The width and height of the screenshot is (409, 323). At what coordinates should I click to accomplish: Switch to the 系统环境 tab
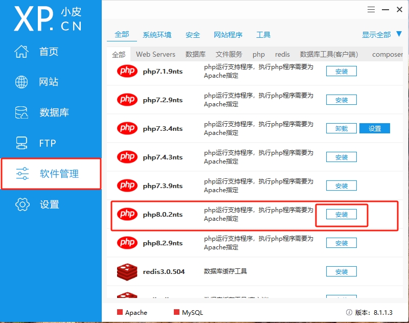point(157,35)
